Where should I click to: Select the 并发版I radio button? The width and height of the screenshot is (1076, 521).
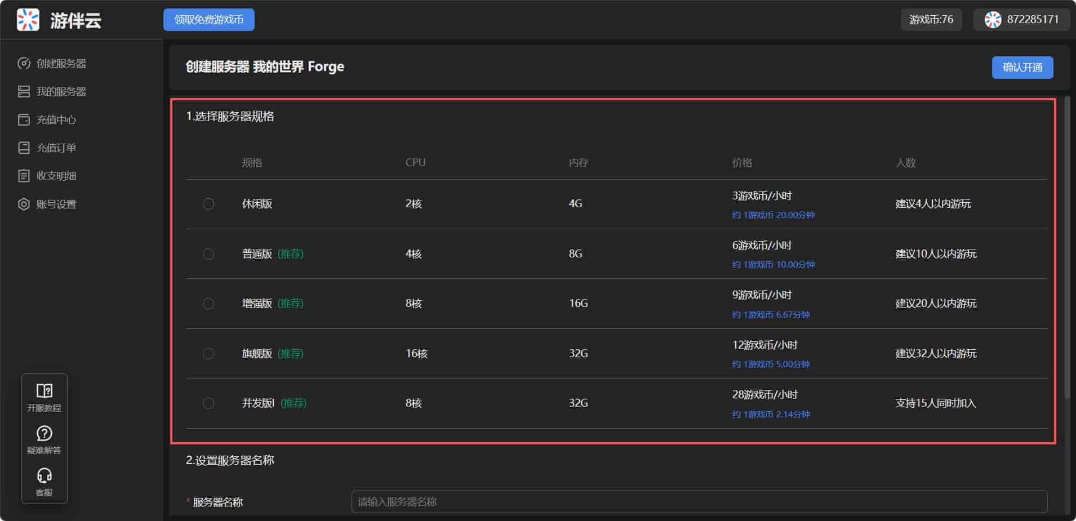208,403
